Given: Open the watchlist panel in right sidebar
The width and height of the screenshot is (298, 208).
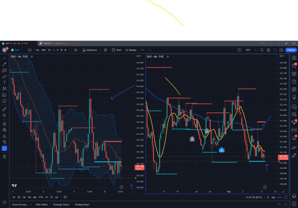Looking at the screenshot, I should 294,58.
